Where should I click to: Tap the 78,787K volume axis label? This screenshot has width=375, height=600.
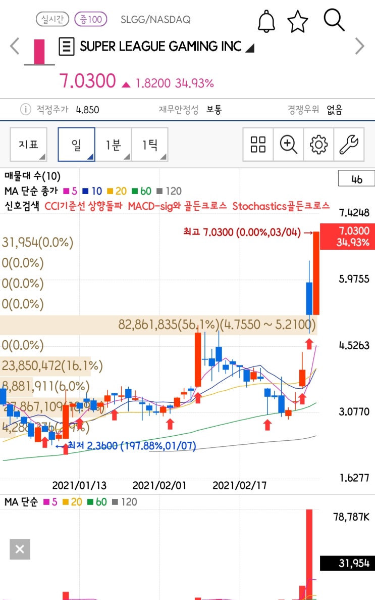[351, 517]
